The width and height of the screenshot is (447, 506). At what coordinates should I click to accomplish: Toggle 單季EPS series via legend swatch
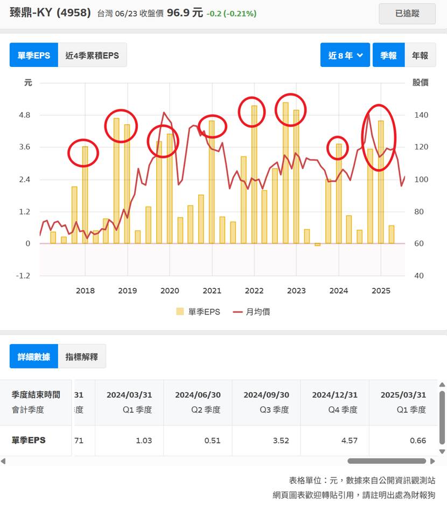click(x=180, y=312)
